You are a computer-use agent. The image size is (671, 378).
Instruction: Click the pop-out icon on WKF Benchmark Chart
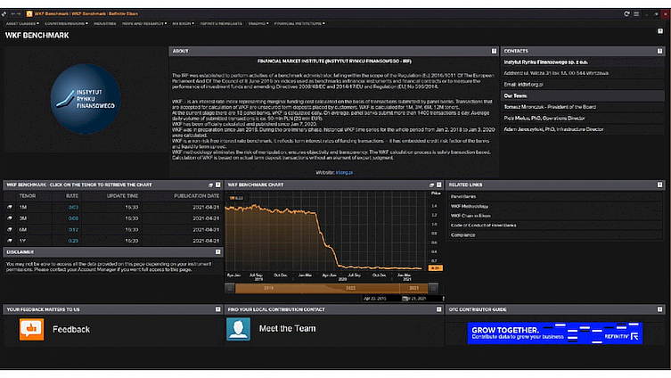point(430,185)
